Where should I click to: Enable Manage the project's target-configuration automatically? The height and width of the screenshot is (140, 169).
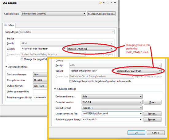71,81
